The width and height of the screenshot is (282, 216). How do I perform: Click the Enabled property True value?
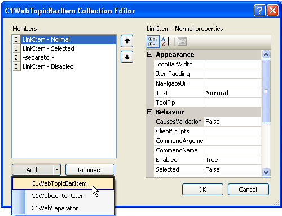[x=232, y=160]
